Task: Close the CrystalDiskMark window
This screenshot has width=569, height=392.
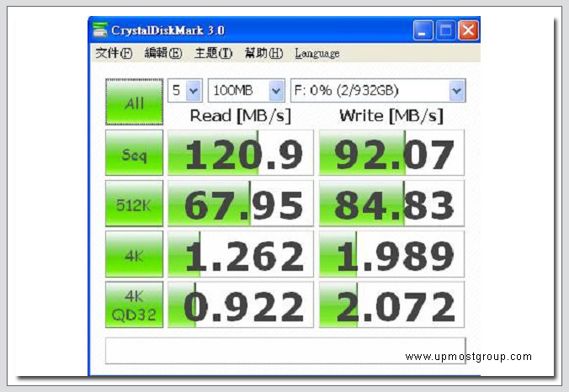Action: click(469, 30)
